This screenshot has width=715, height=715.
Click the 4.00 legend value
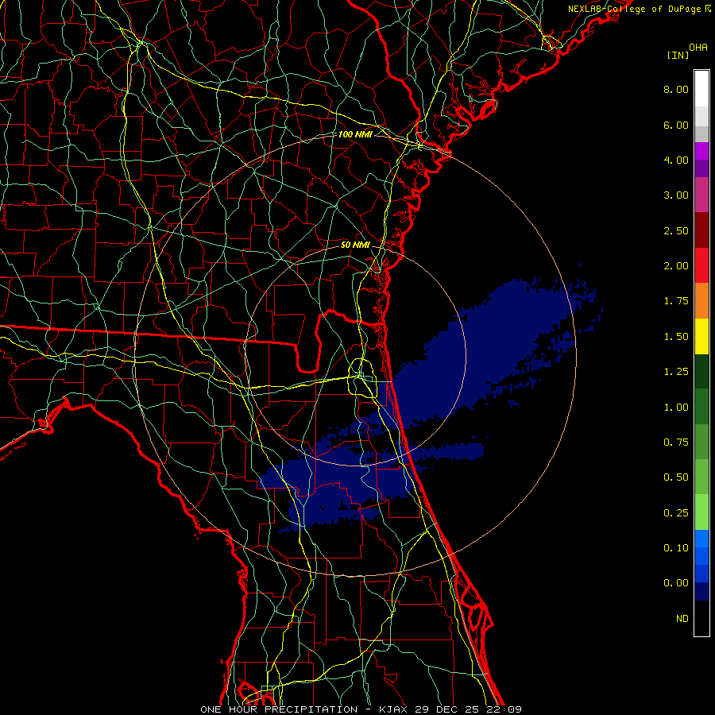(676, 160)
